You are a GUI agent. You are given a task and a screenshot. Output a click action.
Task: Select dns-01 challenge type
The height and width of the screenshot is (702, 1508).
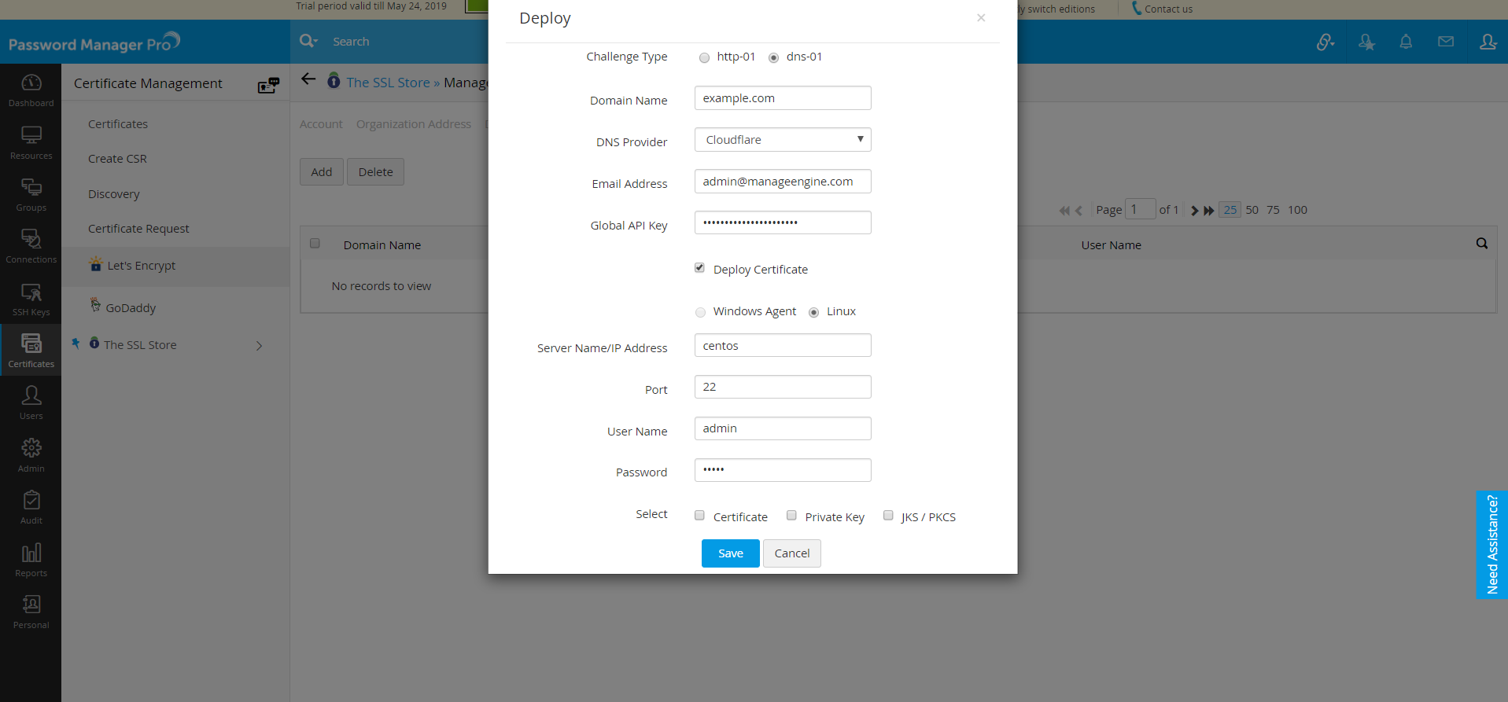pyautogui.click(x=774, y=57)
